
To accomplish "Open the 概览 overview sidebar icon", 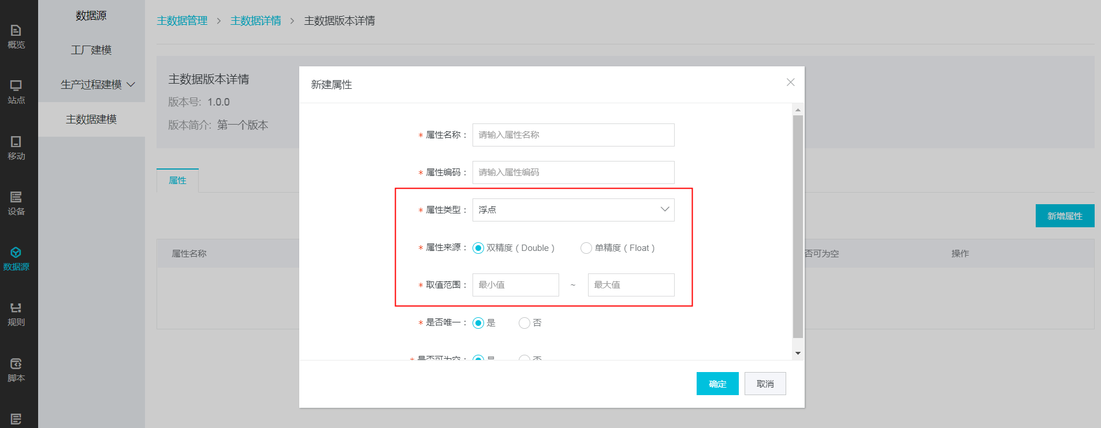I will (16, 36).
